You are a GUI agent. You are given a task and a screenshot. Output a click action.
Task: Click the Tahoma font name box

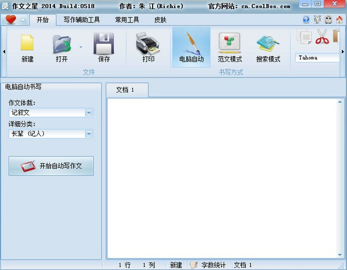tap(317, 58)
